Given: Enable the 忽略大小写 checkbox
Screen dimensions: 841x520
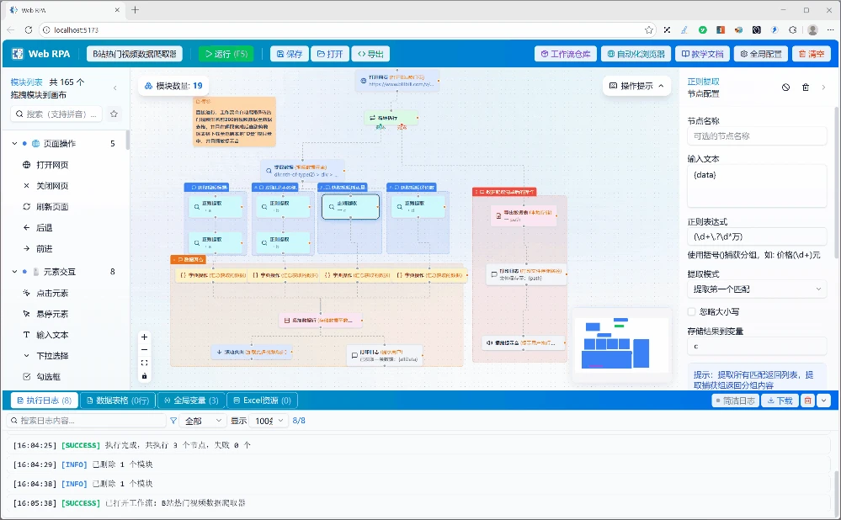Looking at the screenshot, I should 691,311.
